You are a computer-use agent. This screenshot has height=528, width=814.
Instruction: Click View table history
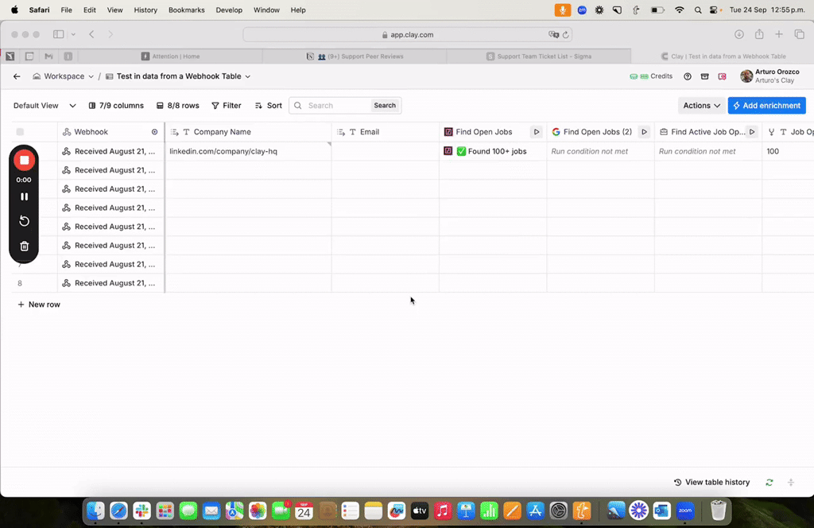pos(711,483)
